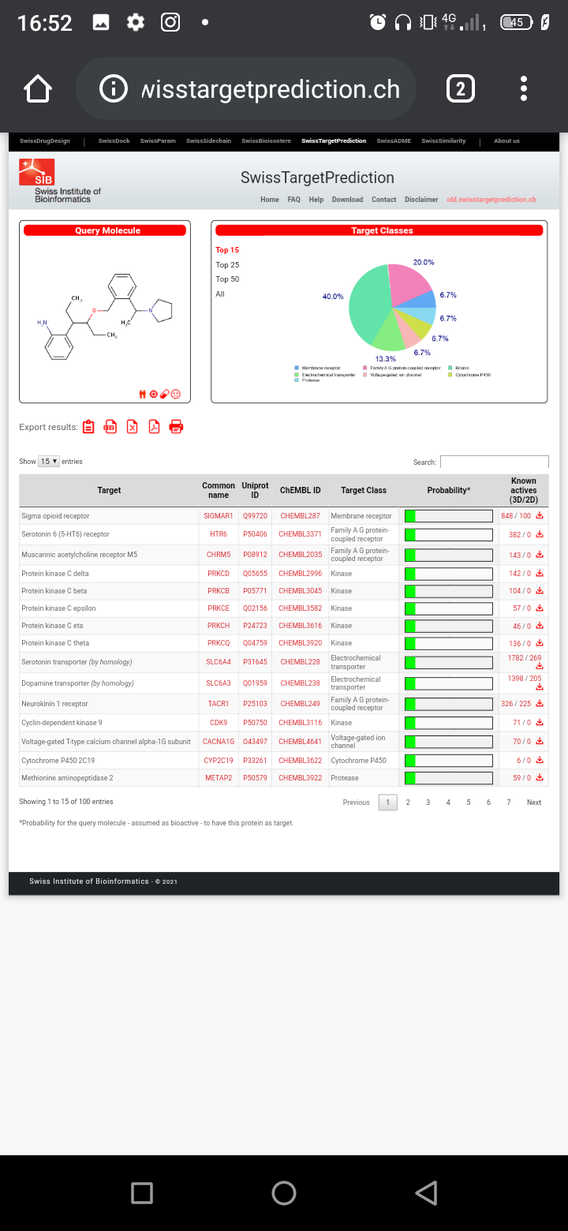Tap Android back navigation button
Screen dimensions: 568x1231
coord(426,1193)
